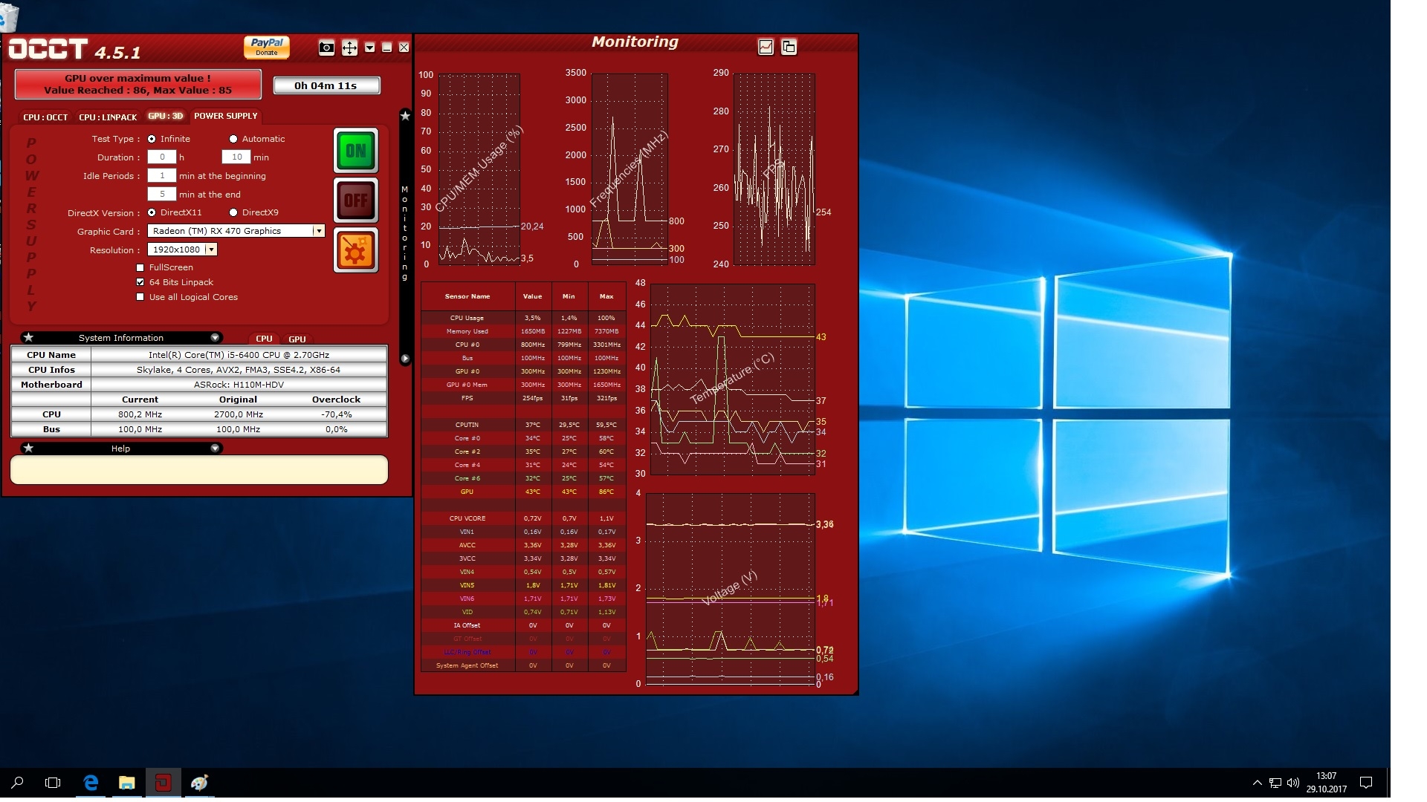This screenshot has width=1427, height=802.
Task: Click the Intel Core i5-6400 CPU name cell
Action: click(x=239, y=355)
